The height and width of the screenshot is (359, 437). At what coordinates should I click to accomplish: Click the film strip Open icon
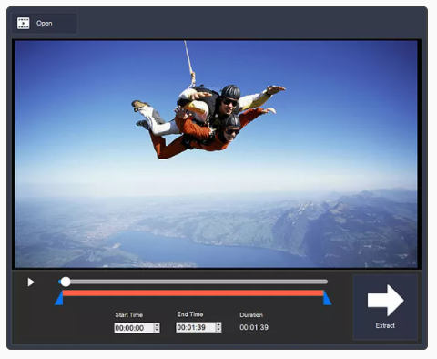coord(24,23)
